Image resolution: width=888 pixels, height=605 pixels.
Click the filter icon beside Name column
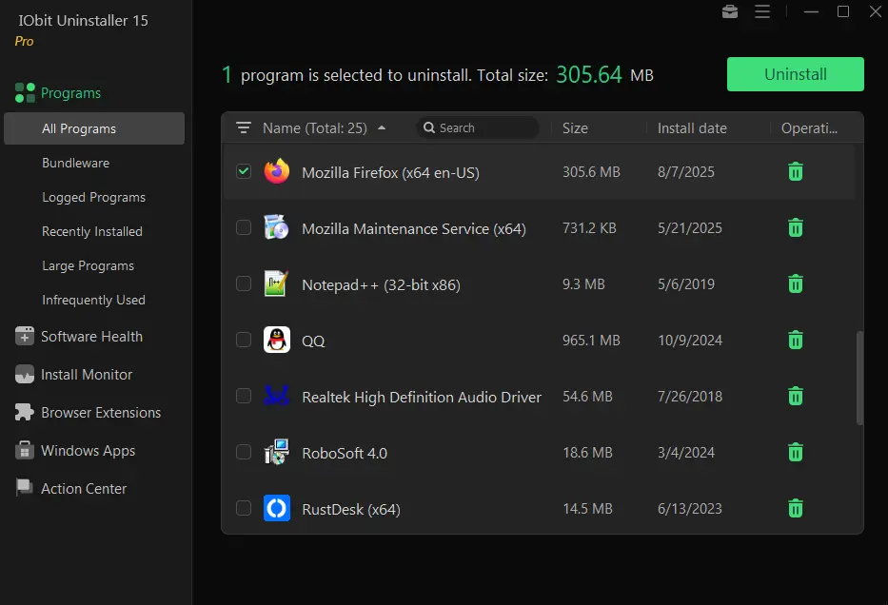click(244, 127)
